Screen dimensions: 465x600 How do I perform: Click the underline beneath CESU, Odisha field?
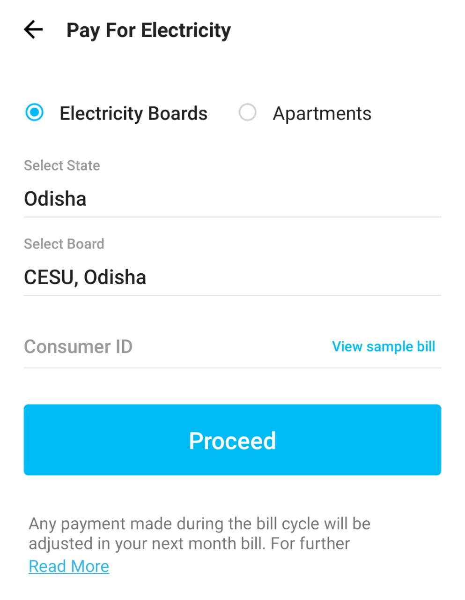(x=232, y=295)
